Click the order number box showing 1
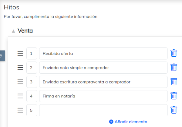 coord(32,53)
